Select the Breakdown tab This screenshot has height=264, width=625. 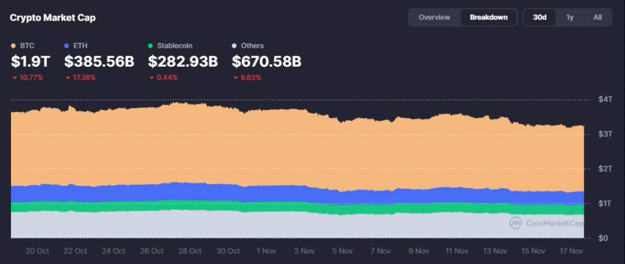[x=488, y=17]
